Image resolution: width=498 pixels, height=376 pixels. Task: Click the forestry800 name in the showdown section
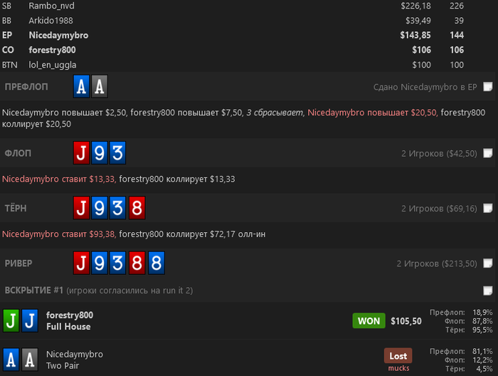70,315
